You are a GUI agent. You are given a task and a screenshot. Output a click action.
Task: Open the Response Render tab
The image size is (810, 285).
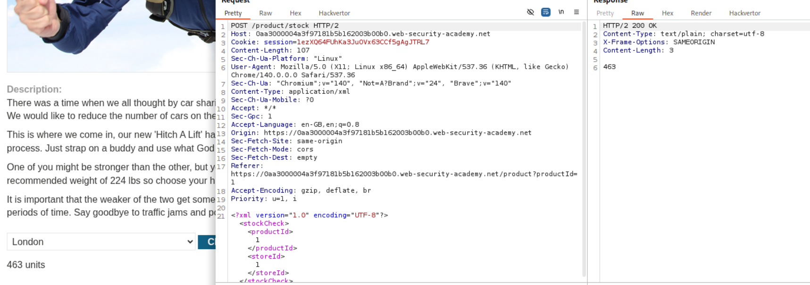[x=701, y=13]
